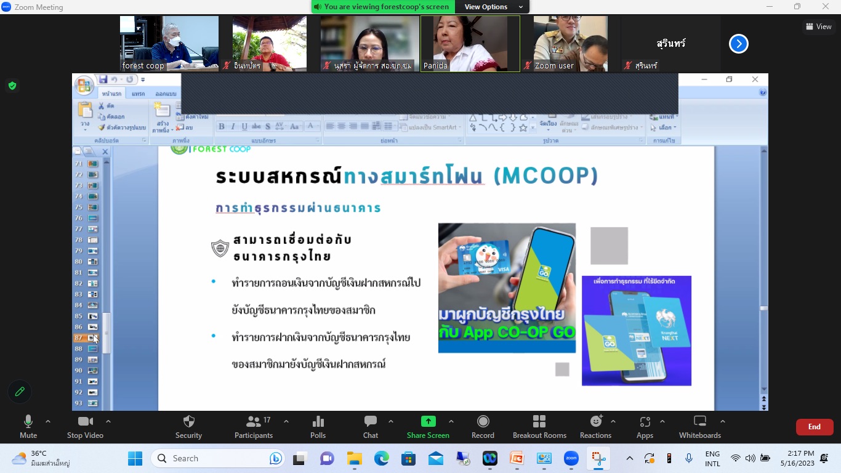Image resolution: width=841 pixels, height=473 pixels.
Task: Click the Paste (วาง) button
Action: [85, 115]
